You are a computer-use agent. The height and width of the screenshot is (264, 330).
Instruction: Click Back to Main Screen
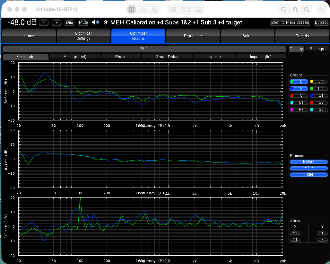pos(290,22)
